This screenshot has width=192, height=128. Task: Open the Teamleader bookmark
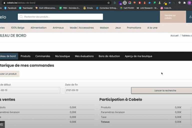tap(26, 8)
